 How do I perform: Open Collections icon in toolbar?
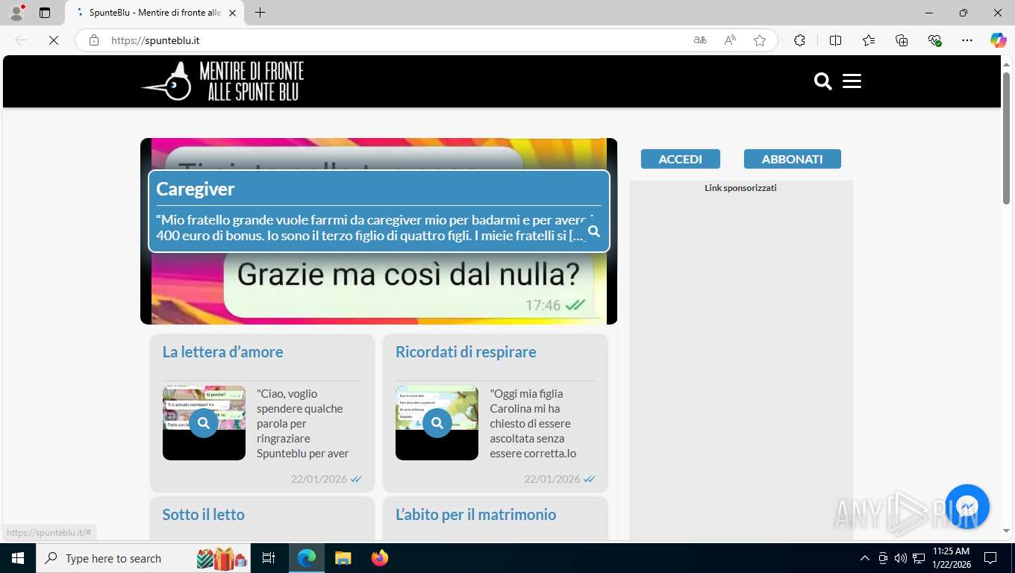click(902, 40)
